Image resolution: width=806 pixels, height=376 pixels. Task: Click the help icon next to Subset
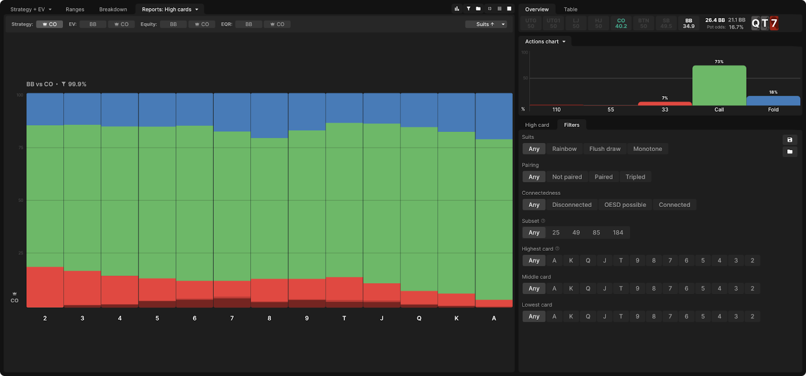pyautogui.click(x=543, y=221)
